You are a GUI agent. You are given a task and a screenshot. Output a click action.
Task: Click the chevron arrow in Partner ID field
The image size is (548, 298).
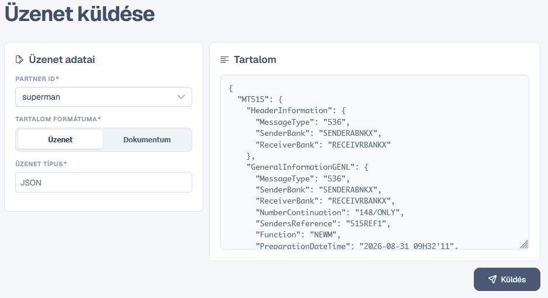(x=181, y=97)
